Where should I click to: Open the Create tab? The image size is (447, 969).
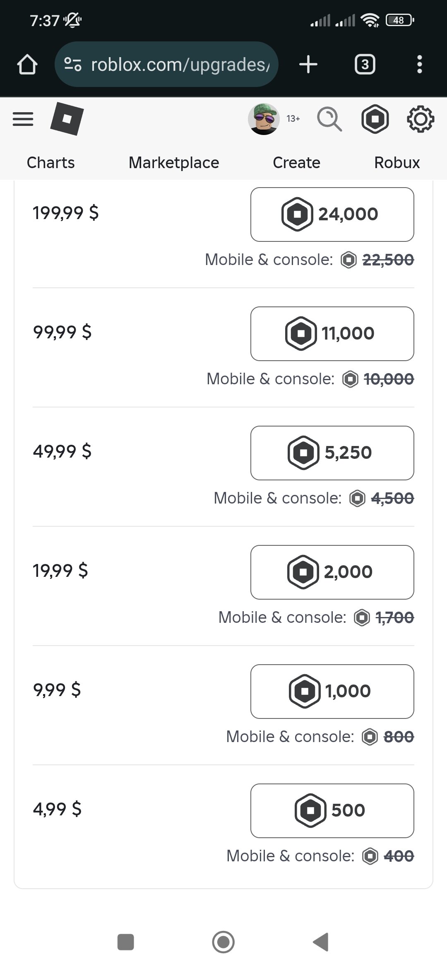click(x=296, y=163)
